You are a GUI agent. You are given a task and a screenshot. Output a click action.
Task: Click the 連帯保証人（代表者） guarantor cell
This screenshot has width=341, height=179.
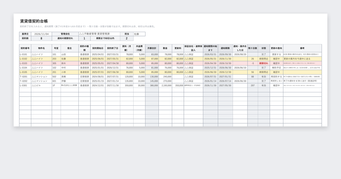click(x=193, y=86)
